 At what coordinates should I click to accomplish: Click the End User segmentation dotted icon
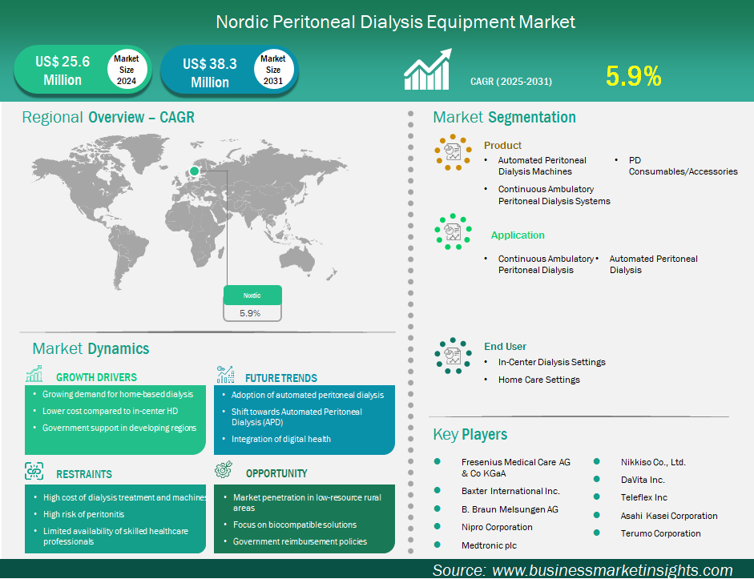tap(453, 356)
